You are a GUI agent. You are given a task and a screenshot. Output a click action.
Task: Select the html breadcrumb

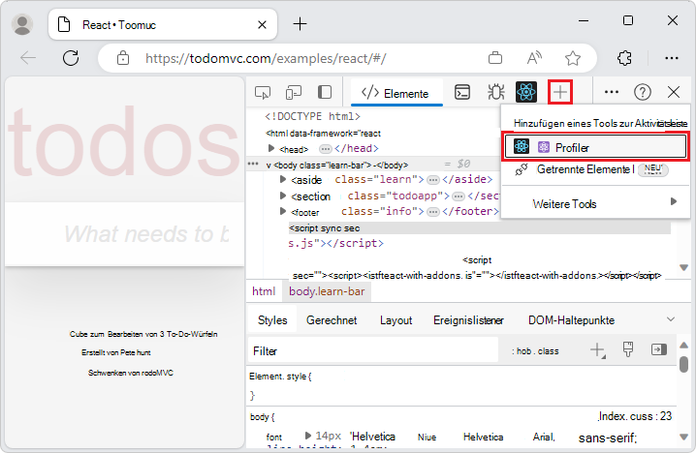click(264, 291)
